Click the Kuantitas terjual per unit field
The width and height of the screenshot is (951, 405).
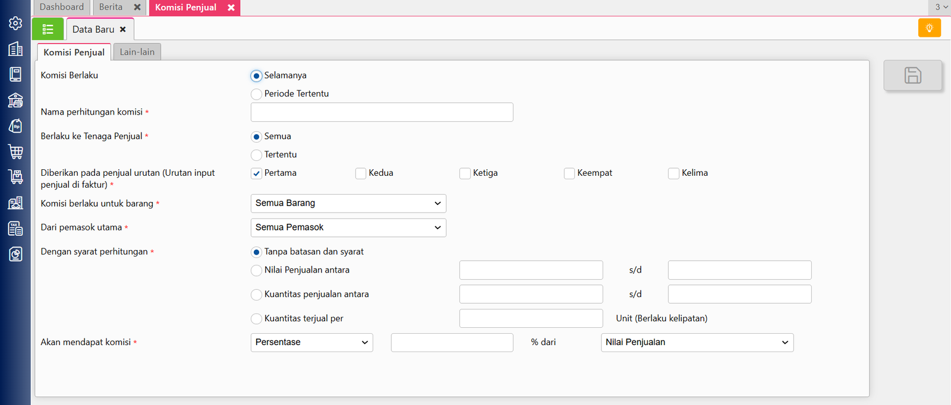click(x=531, y=318)
